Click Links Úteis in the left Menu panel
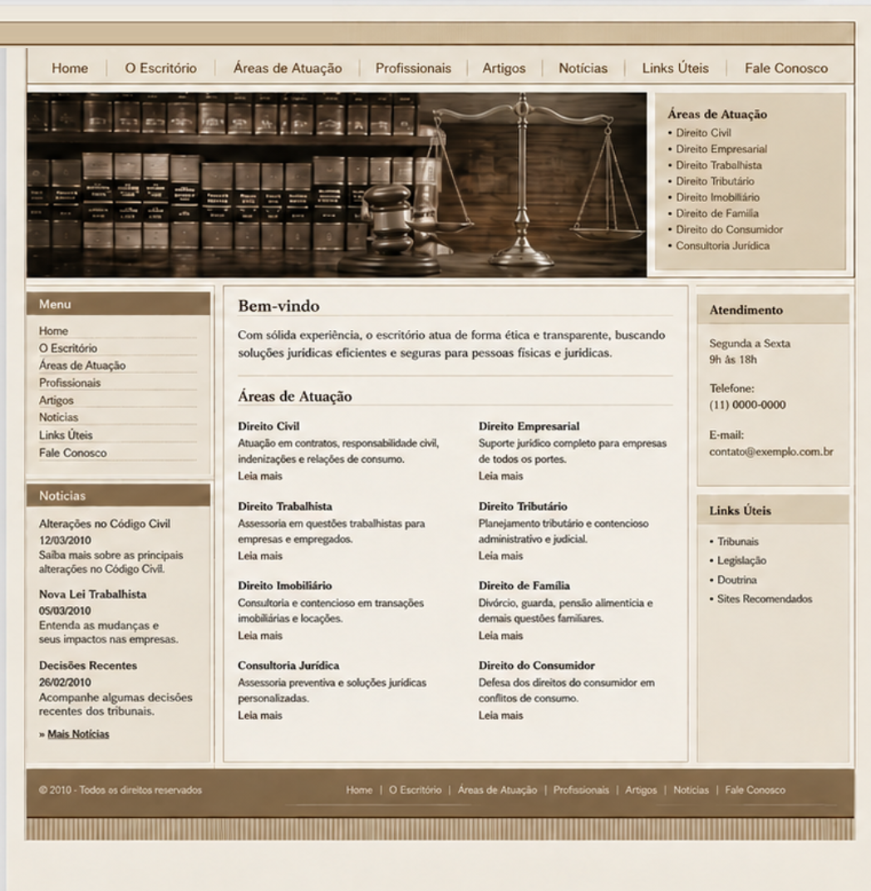Screen dimensions: 871x891 click(66, 436)
